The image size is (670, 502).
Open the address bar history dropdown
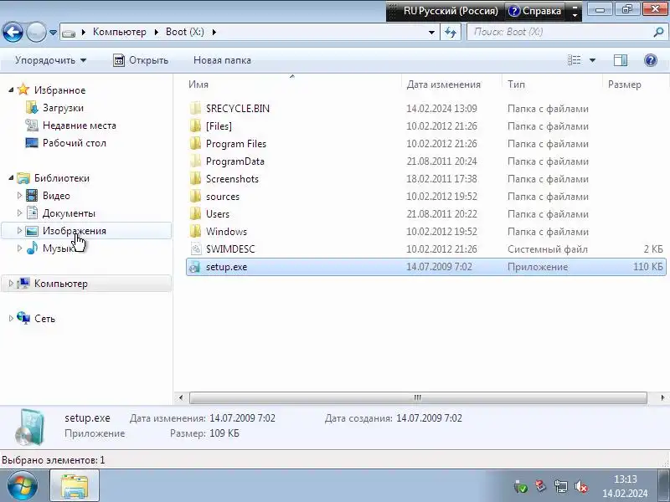(431, 33)
